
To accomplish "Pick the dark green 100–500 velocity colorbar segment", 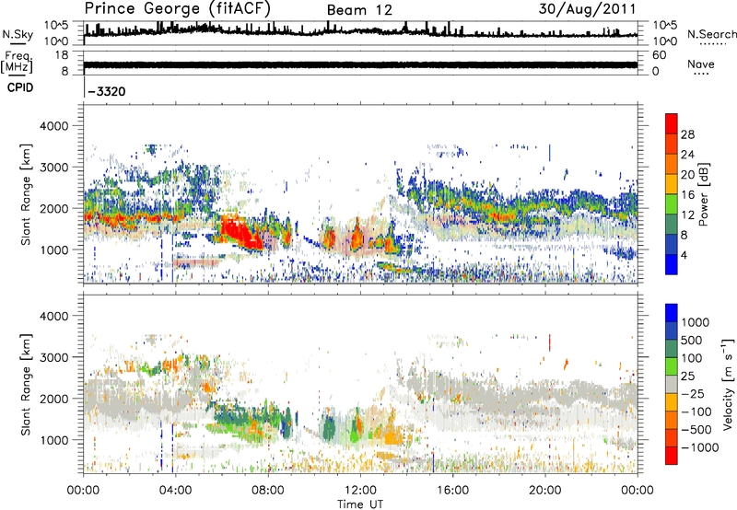I will point(672,349).
